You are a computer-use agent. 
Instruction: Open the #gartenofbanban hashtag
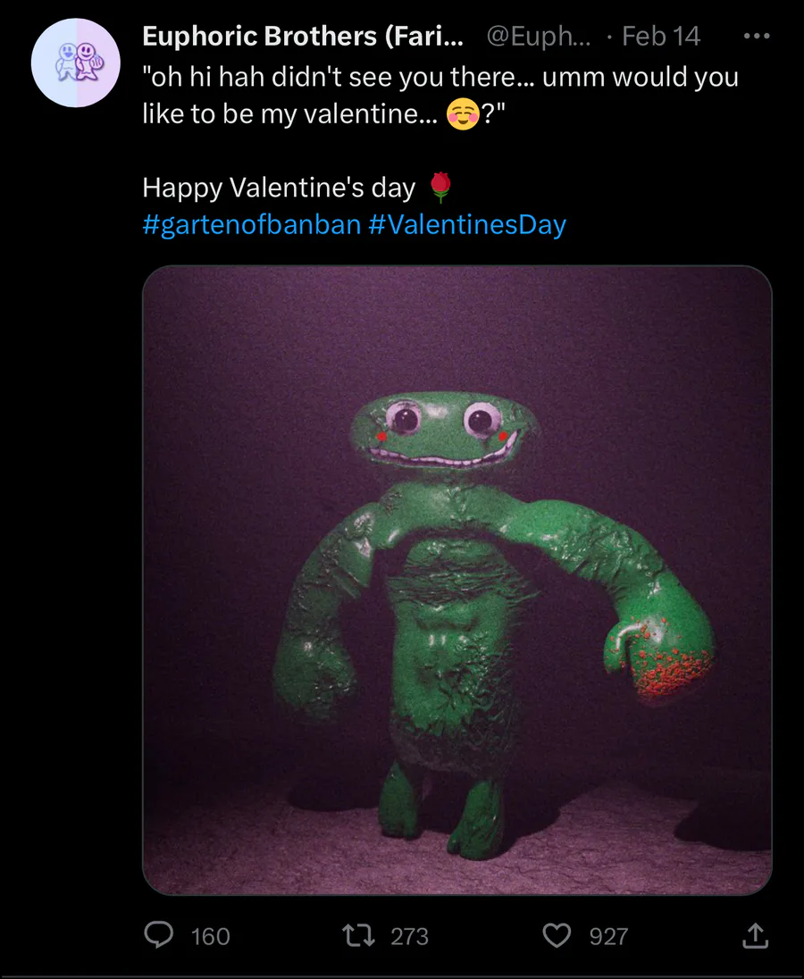251,223
